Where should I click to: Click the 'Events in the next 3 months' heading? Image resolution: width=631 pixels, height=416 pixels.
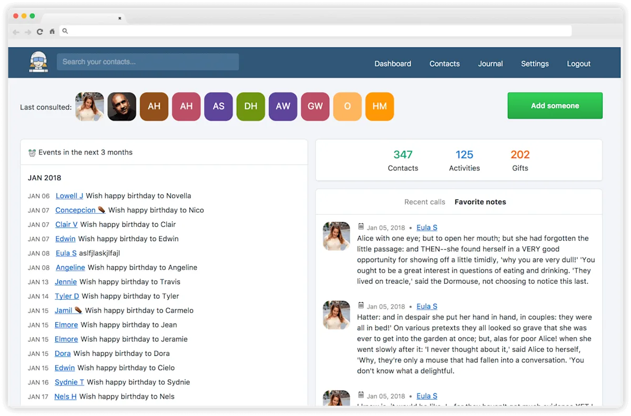coord(85,152)
